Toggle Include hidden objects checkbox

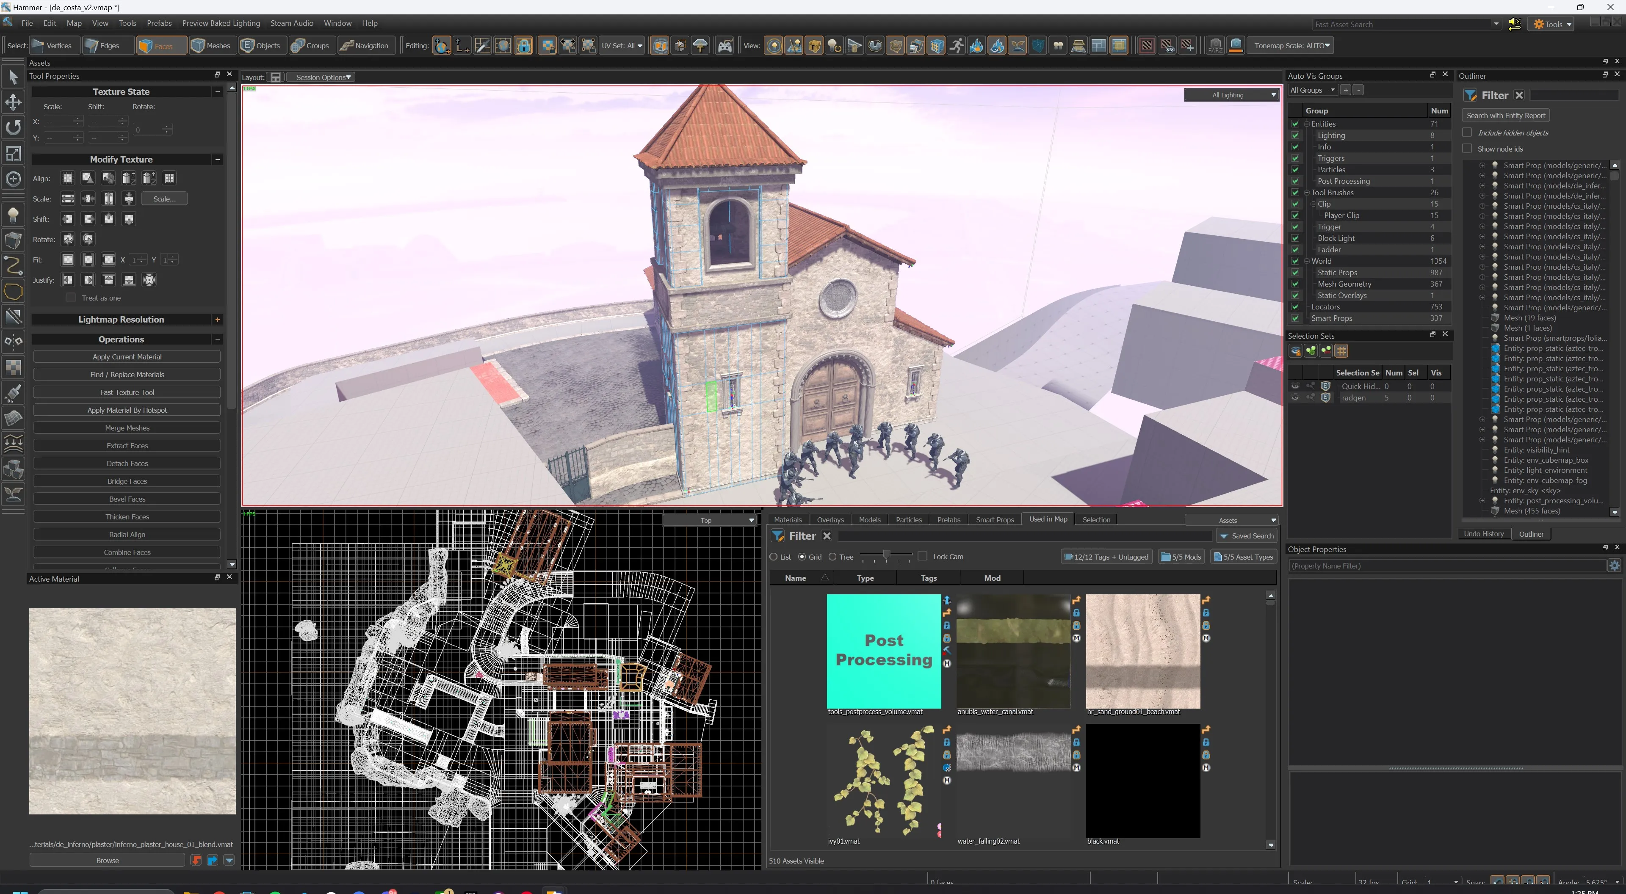coord(1467,132)
